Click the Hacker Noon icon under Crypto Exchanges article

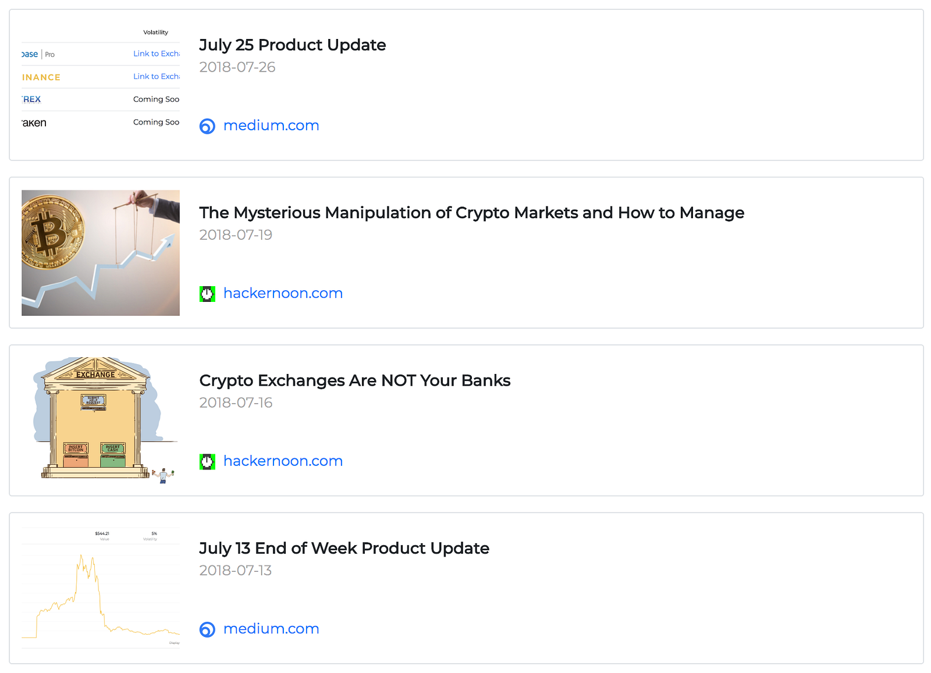pyautogui.click(x=207, y=462)
